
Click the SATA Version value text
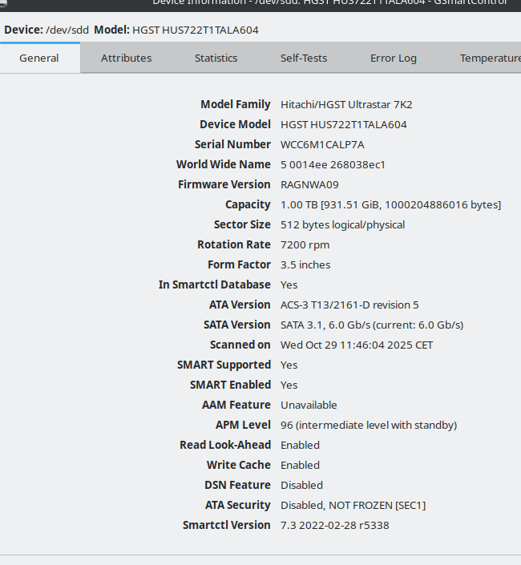click(x=371, y=325)
